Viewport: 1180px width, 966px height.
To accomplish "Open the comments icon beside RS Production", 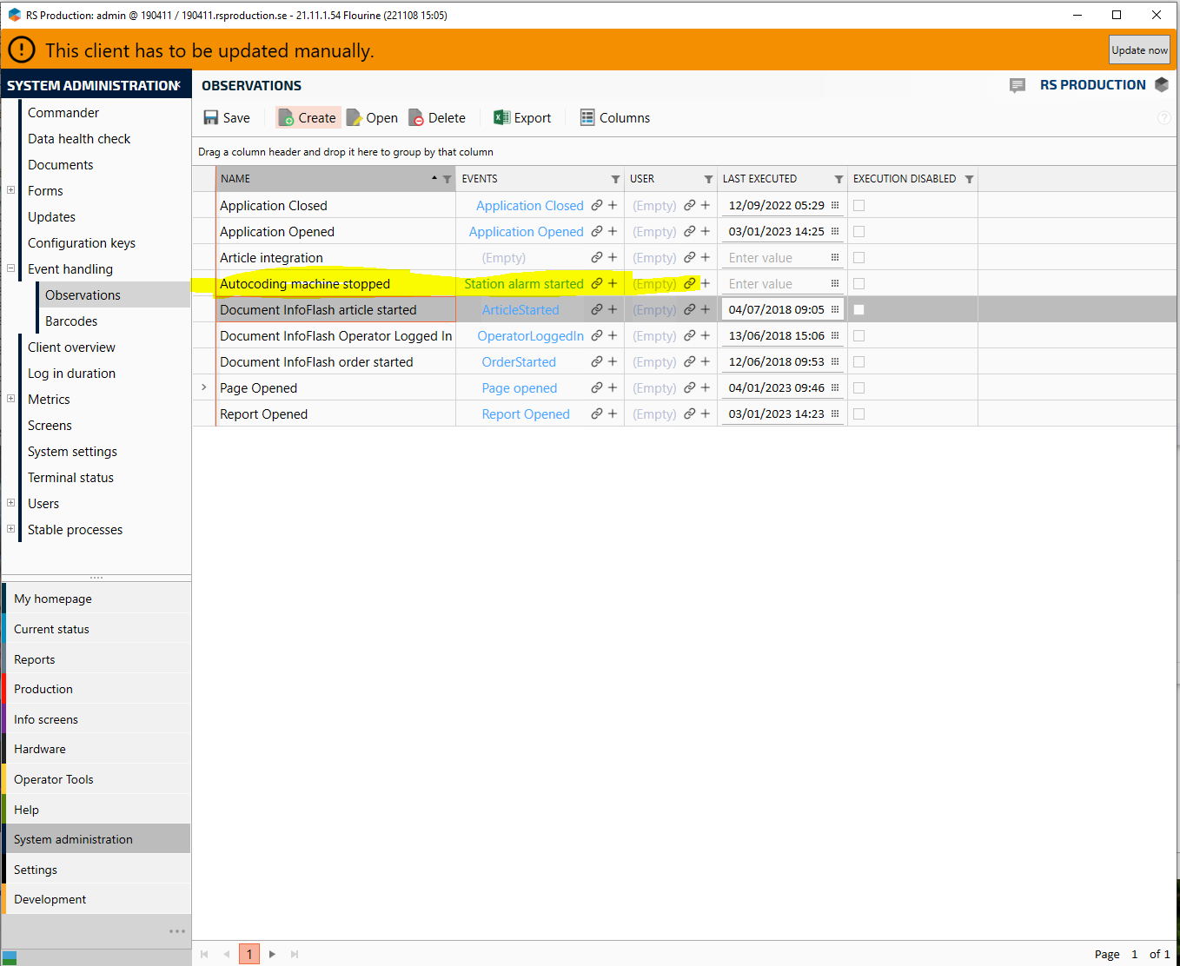I will 1018,85.
